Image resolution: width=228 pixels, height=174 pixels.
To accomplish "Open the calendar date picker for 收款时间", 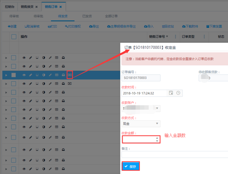I will coord(171,93).
